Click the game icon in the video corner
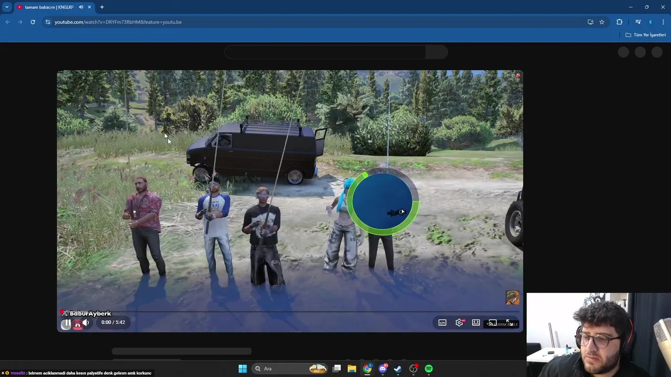 pos(513,297)
